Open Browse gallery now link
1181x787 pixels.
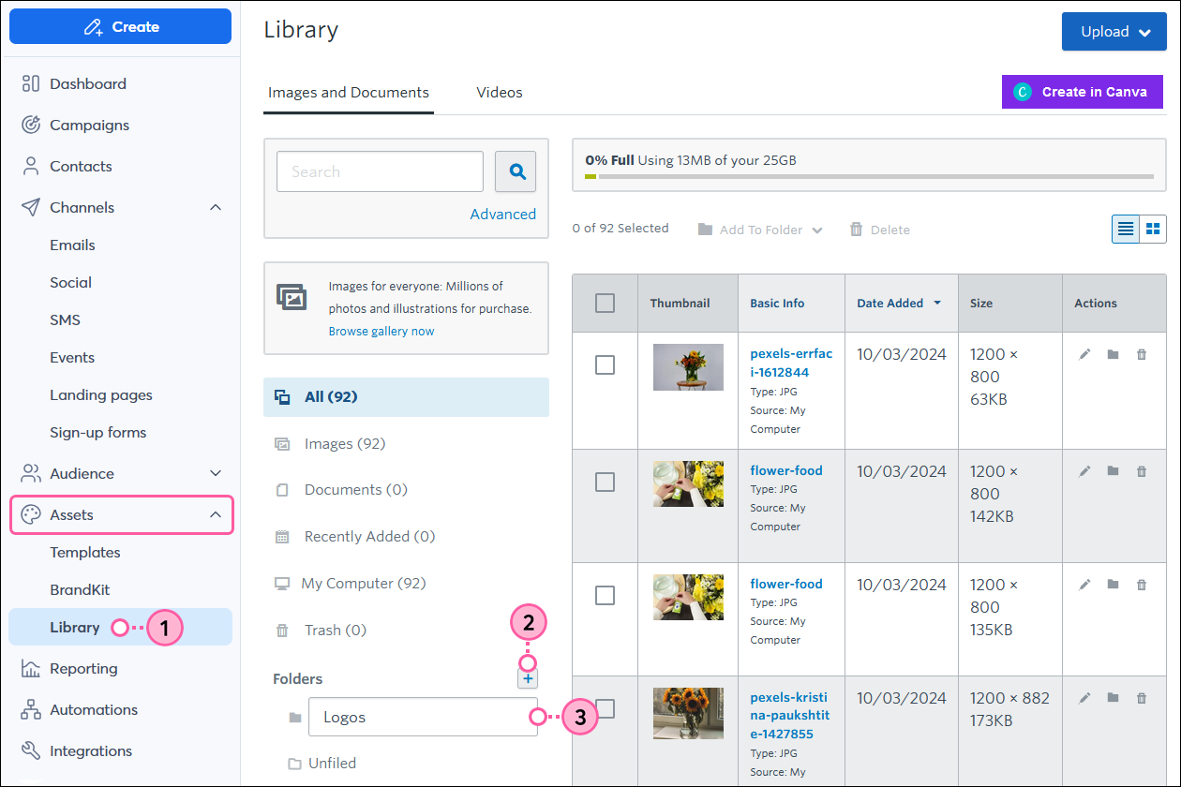(381, 331)
